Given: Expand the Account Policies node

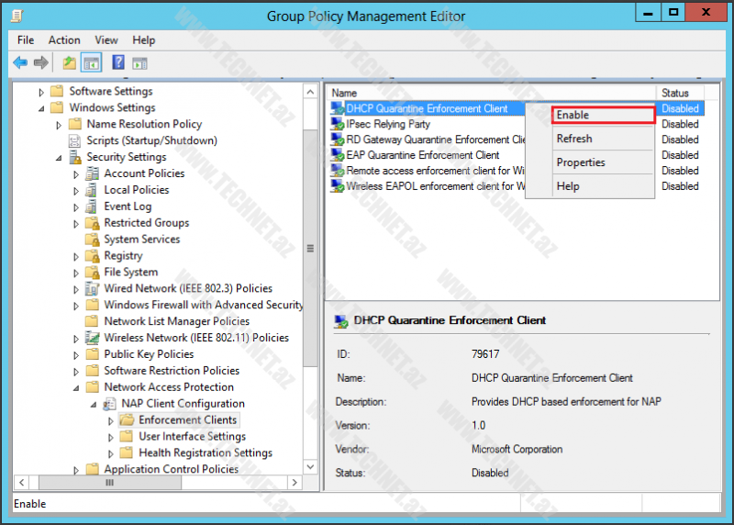Looking at the screenshot, I should coord(76,173).
